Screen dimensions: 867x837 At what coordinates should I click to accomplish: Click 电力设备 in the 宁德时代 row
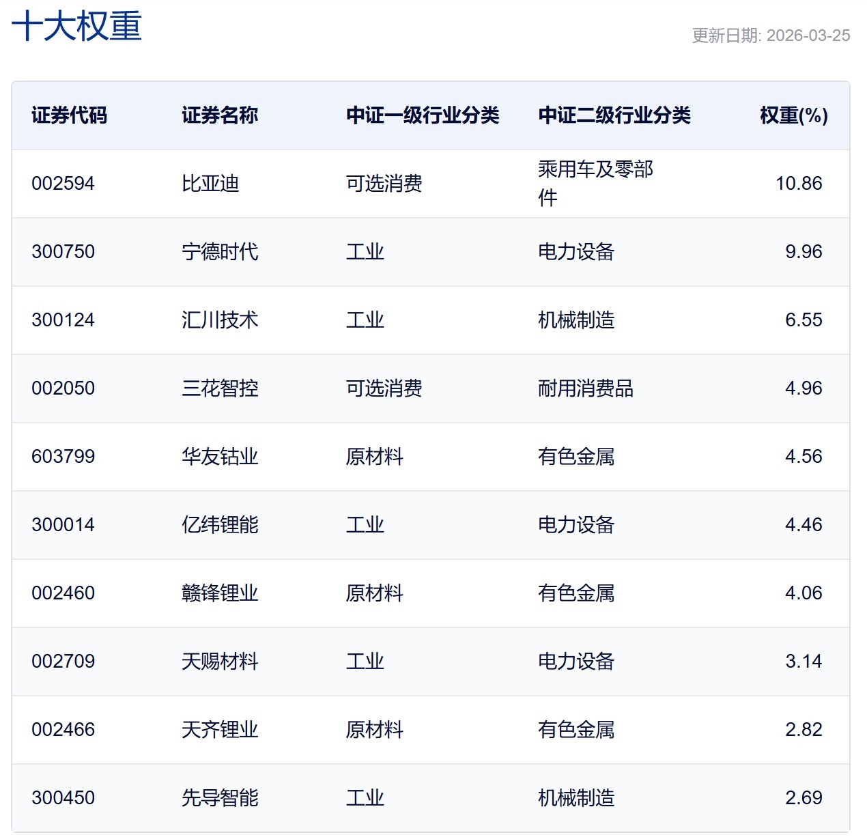tap(576, 252)
